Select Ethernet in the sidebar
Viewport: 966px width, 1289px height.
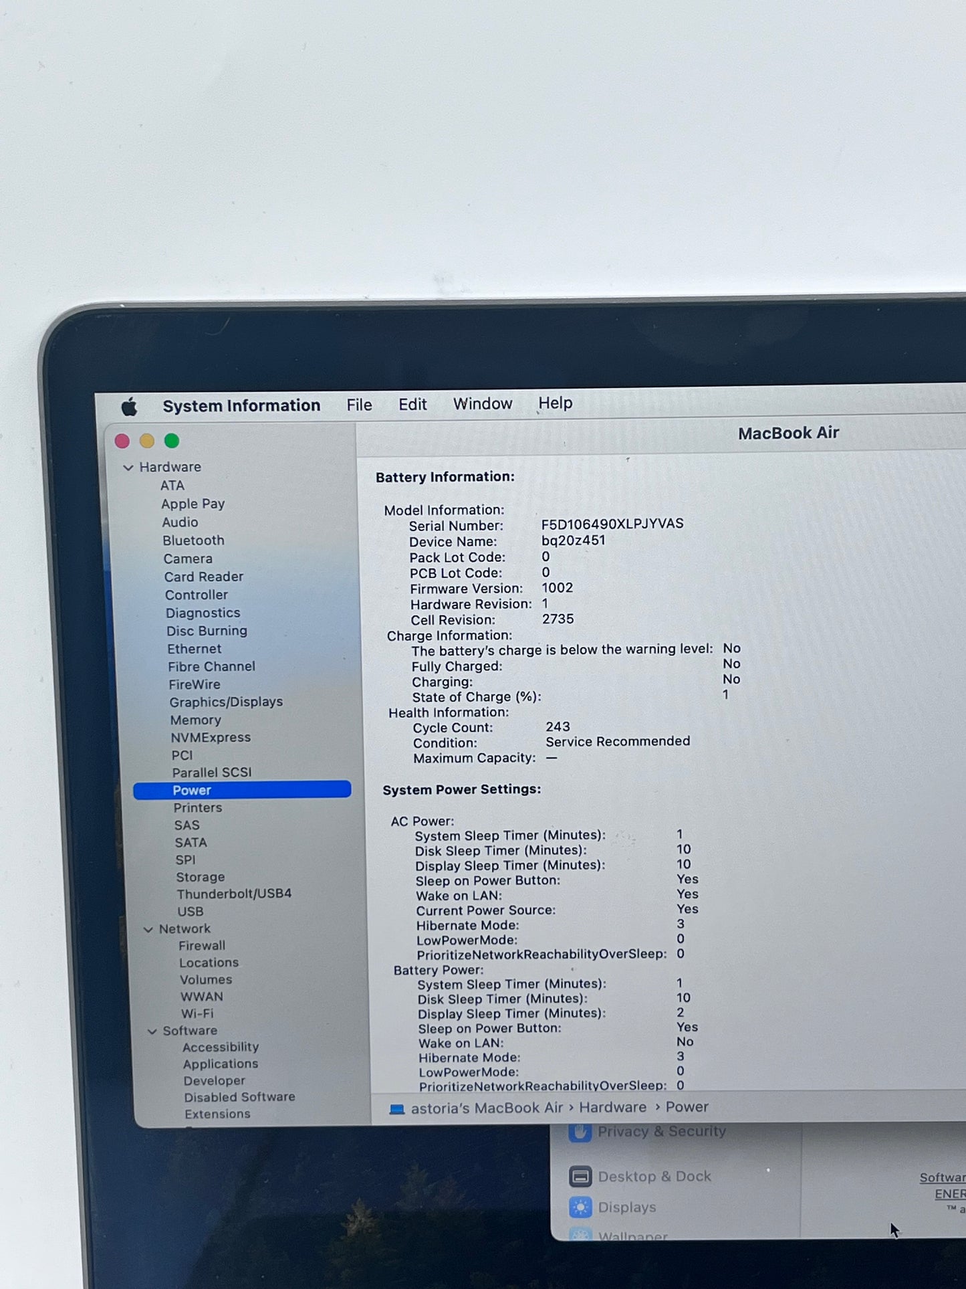[195, 649]
